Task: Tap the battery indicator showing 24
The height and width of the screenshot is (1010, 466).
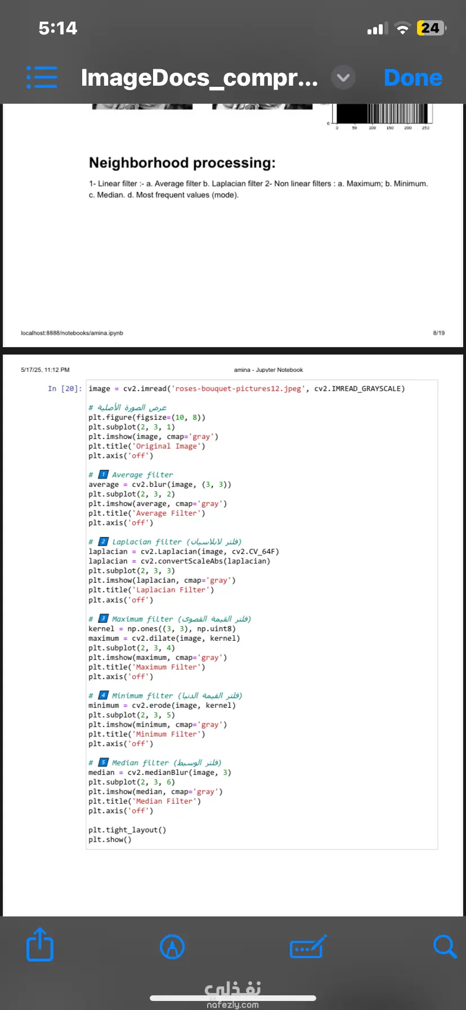Action: tap(431, 28)
